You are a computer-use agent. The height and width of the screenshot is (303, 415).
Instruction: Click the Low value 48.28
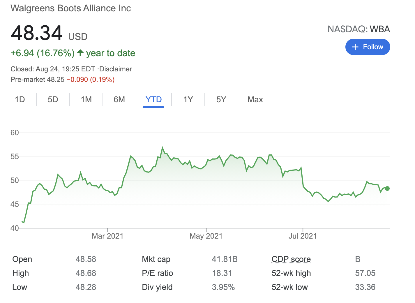[x=86, y=287]
